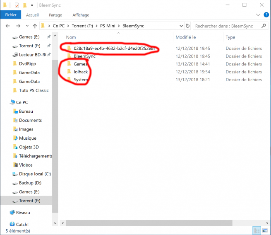Click the 13/12/2018 14:41 date cell
Viewport: 271px width, 235px height.
pos(193,64)
